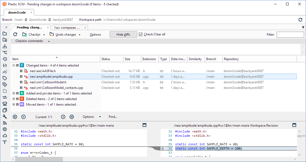The height and width of the screenshot is (162, 306).
Task: Open the diff Options dropdown arrow
Action: pyautogui.click(x=100, y=117)
